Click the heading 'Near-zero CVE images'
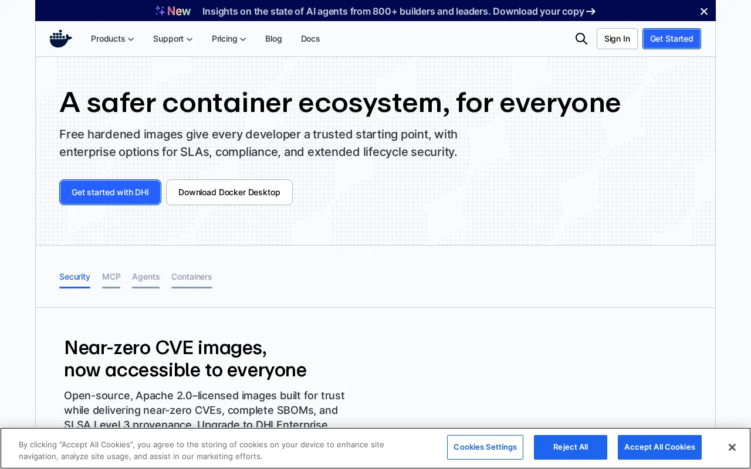 (185, 359)
